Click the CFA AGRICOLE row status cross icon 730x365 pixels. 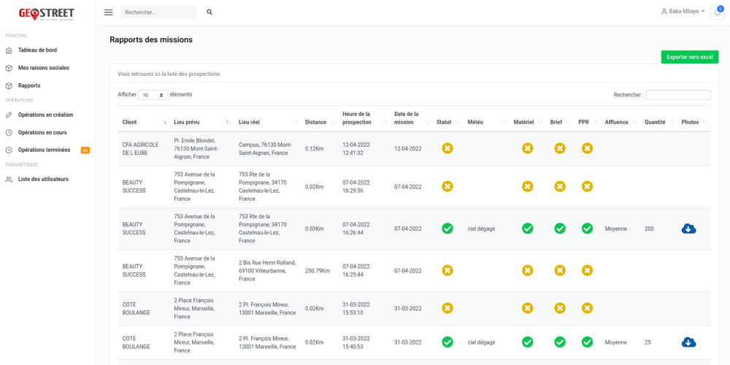point(447,148)
